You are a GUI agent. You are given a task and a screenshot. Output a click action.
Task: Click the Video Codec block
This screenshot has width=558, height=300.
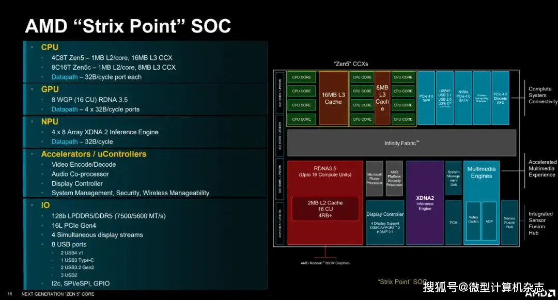coord(473,218)
